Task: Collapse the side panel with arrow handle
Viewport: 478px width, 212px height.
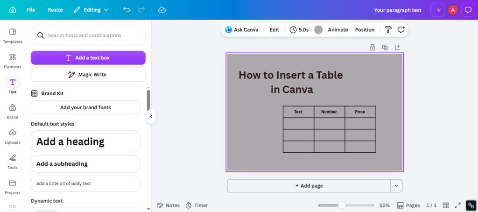Action: (151, 117)
